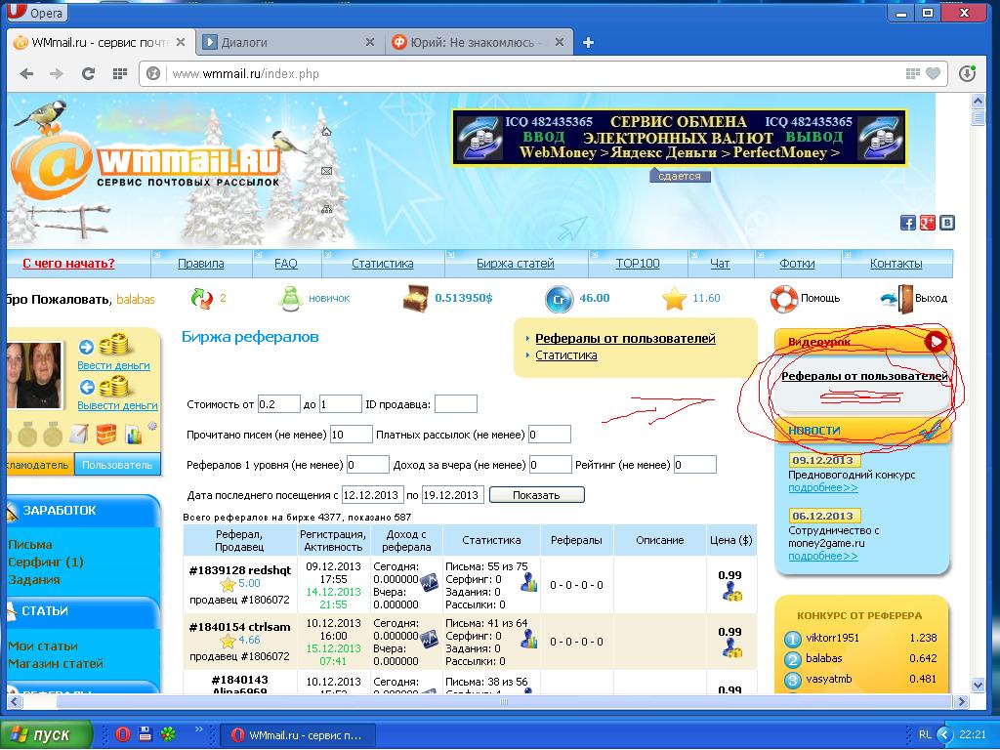This screenshot has height=750, width=1000.
Task: Click the Стоимость от input field
Action: pos(278,403)
